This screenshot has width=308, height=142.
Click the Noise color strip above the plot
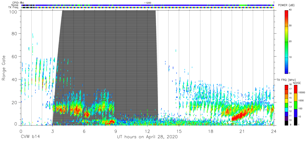pyautogui.click(x=147, y=5)
